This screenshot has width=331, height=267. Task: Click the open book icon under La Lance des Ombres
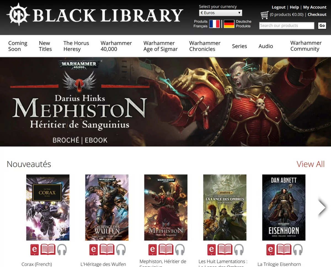click(x=225, y=250)
